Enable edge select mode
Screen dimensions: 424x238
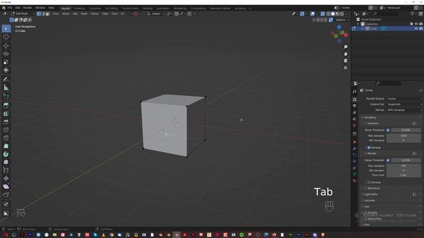[43, 14]
